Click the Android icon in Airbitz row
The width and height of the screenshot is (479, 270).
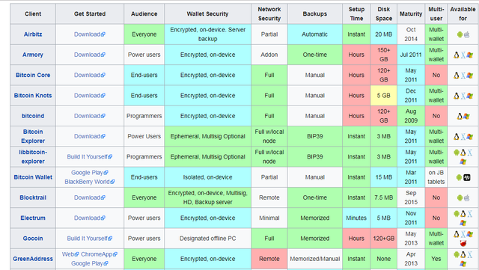click(x=460, y=34)
